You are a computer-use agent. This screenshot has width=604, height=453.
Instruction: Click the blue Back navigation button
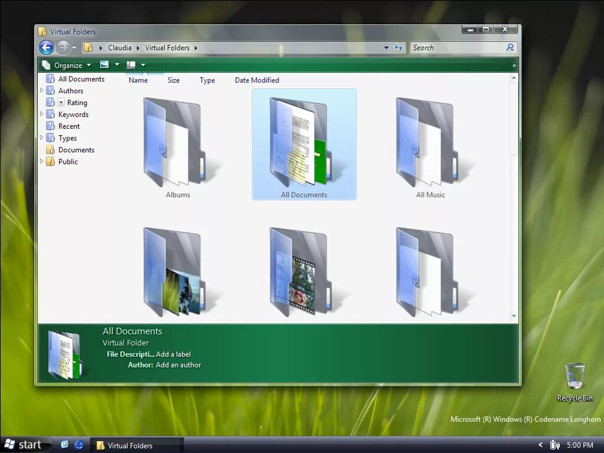[46, 48]
